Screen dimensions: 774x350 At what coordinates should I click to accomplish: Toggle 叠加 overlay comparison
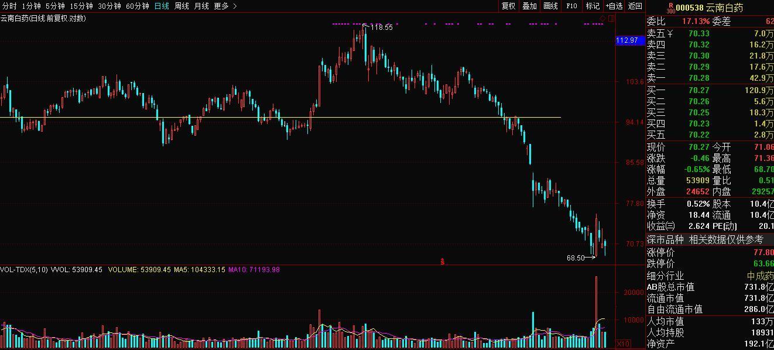click(x=529, y=6)
